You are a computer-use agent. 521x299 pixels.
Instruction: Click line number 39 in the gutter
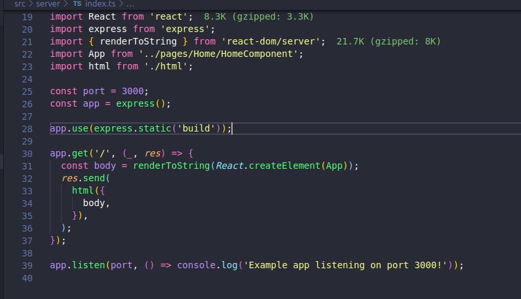click(28, 266)
